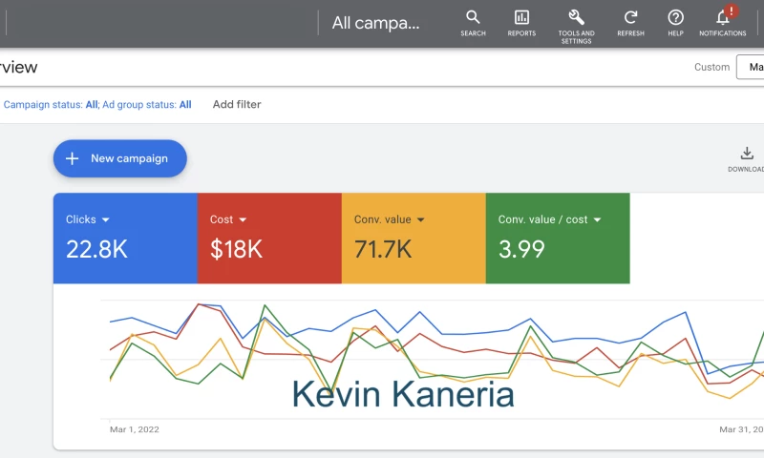This screenshot has height=458, width=764.
Task: Click the New campaign button
Action: point(120,158)
